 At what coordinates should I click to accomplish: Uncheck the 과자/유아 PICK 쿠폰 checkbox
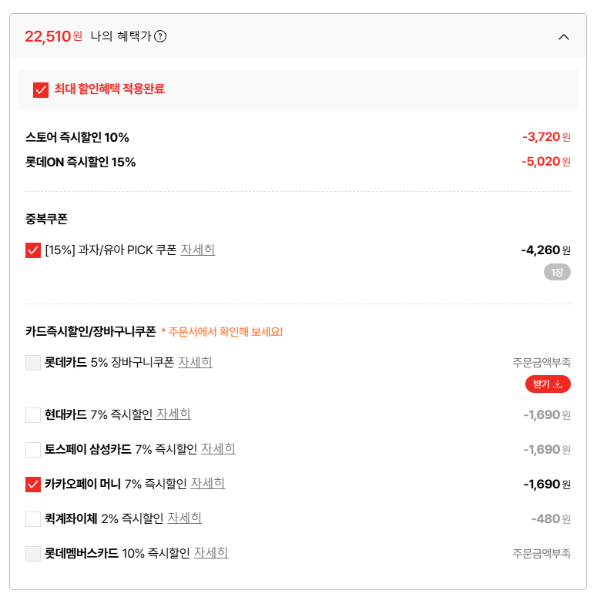pos(33,250)
